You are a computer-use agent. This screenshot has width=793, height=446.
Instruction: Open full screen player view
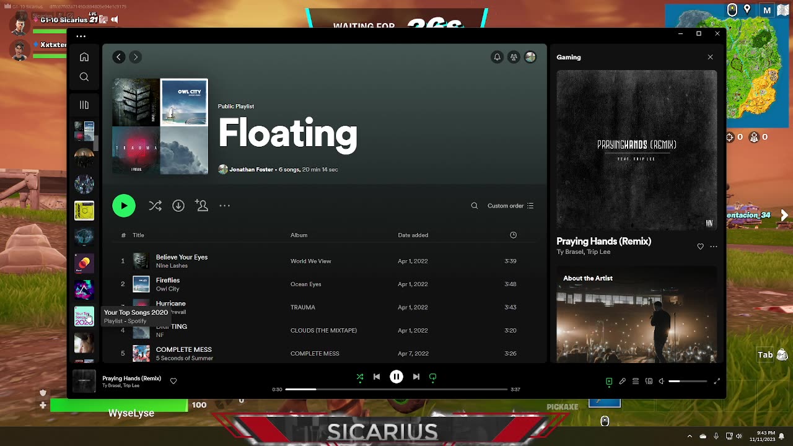click(717, 382)
